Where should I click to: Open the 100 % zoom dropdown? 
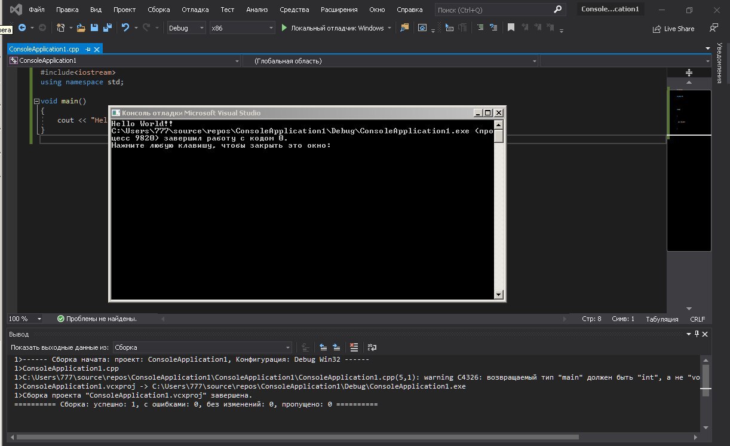pyautogui.click(x=25, y=319)
